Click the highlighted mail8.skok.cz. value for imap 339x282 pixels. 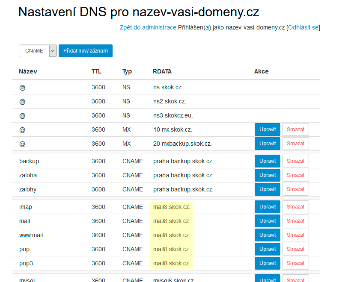click(x=172, y=207)
